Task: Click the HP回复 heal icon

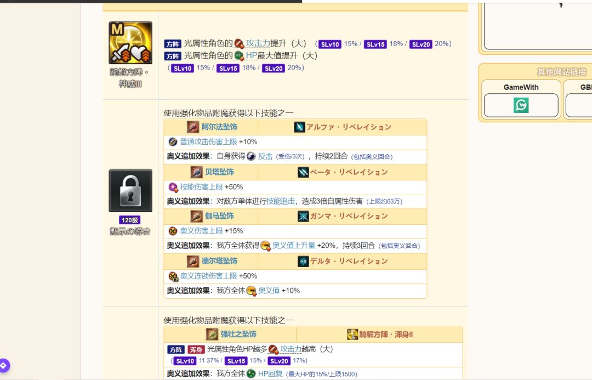Action: point(251,374)
